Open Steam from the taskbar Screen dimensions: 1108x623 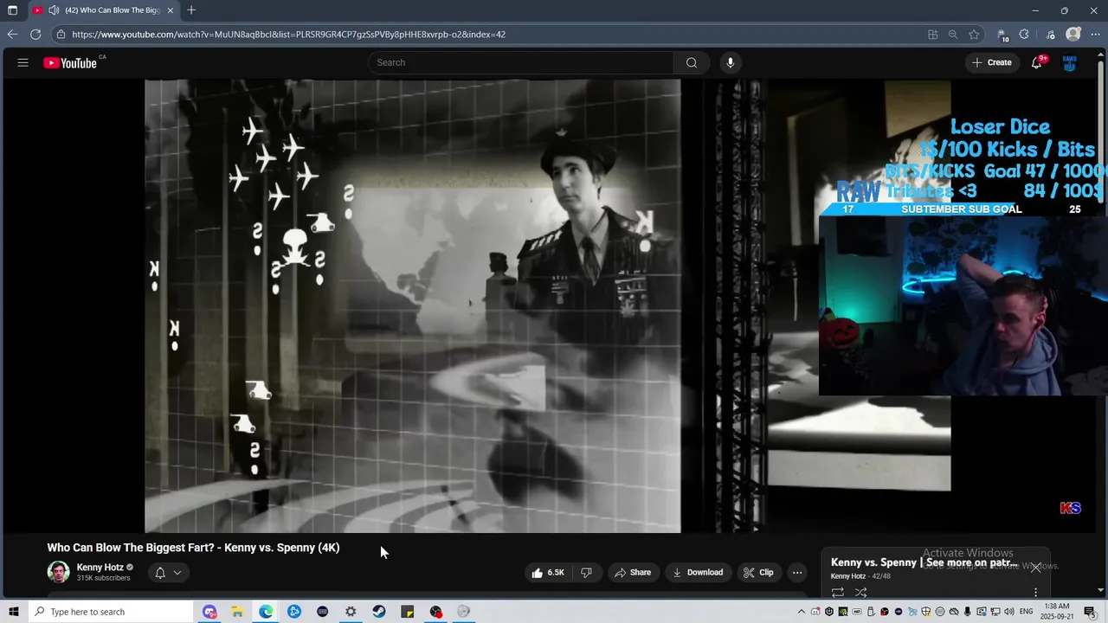click(x=379, y=612)
